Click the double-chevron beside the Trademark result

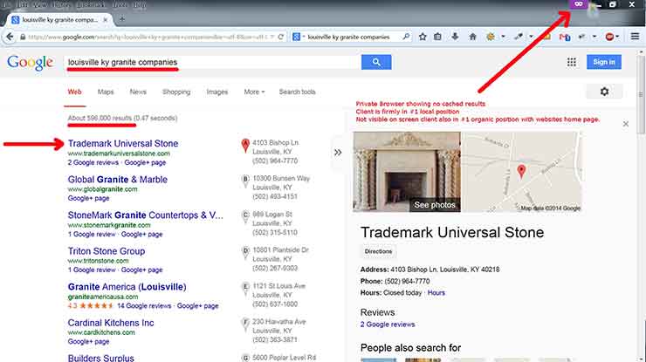coord(338,153)
